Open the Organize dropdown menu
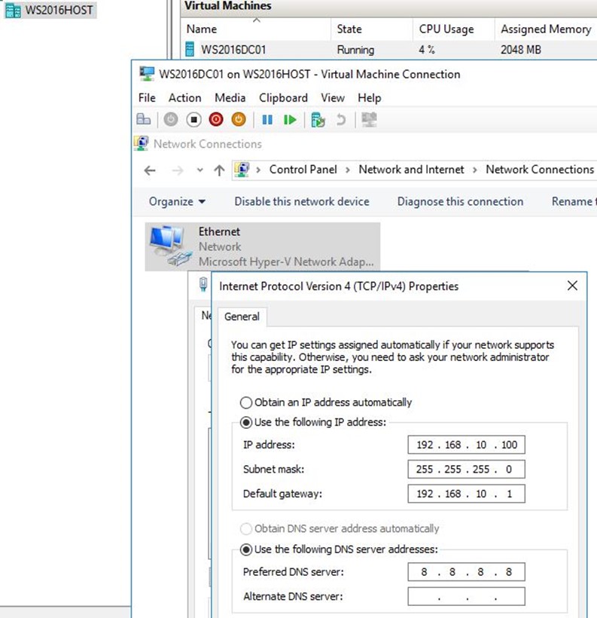 [177, 201]
